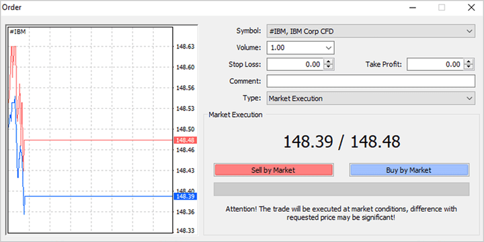Image resolution: width=484 pixels, height=242 pixels.
Task: Click the red 148.48 ask price tag
Action: click(x=186, y=140)
